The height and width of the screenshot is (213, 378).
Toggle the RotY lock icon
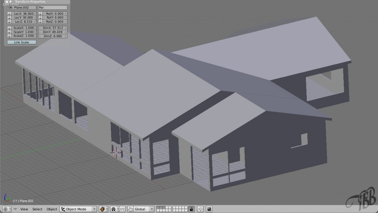point(40,18)
